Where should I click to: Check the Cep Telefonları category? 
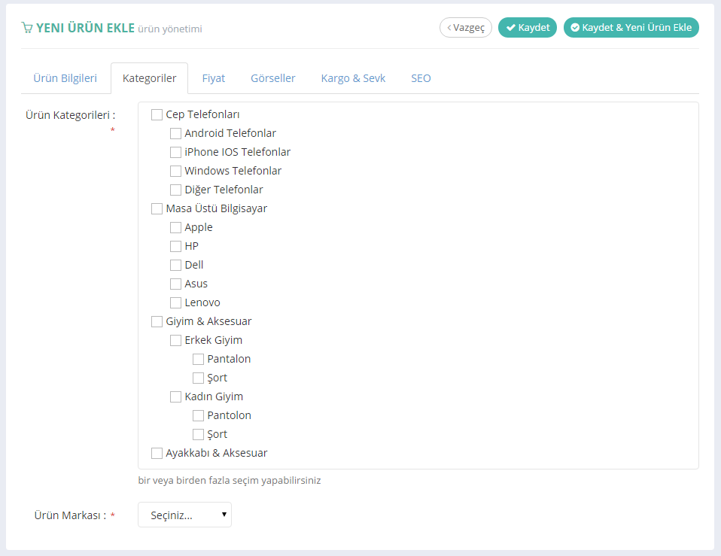(x=157, y=115)
